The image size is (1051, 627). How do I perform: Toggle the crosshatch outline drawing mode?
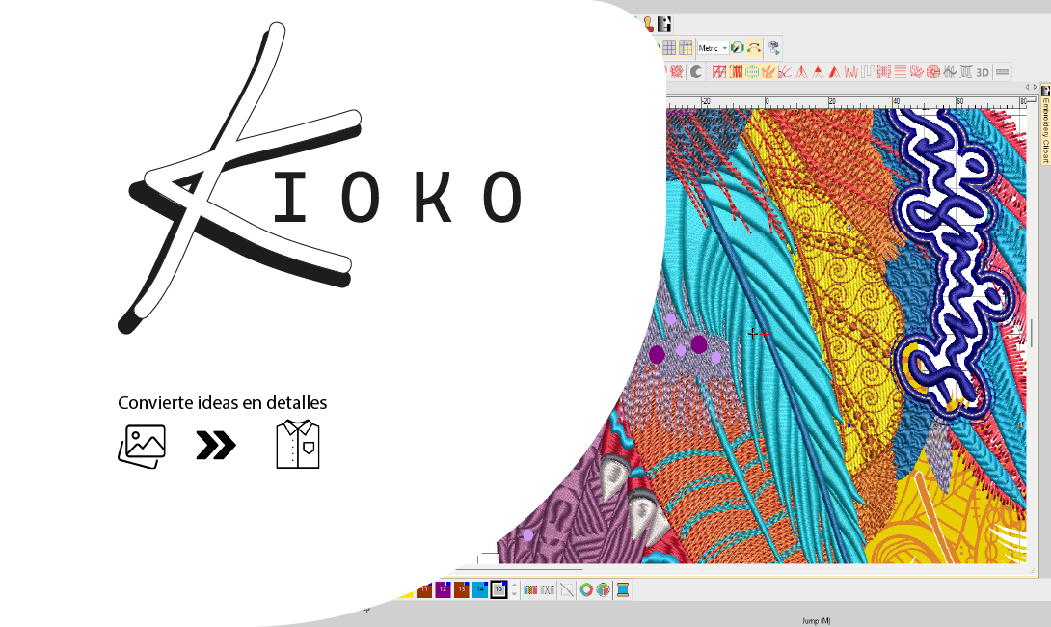[717, 69]
